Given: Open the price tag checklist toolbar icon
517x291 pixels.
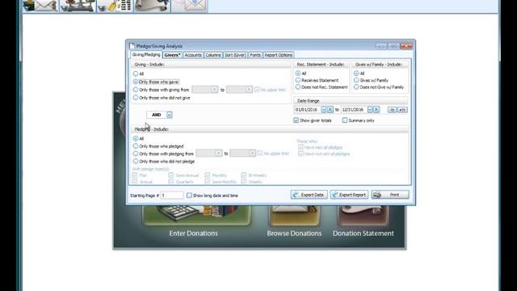Looking at the screenshot, I should (x=115, y=6).
